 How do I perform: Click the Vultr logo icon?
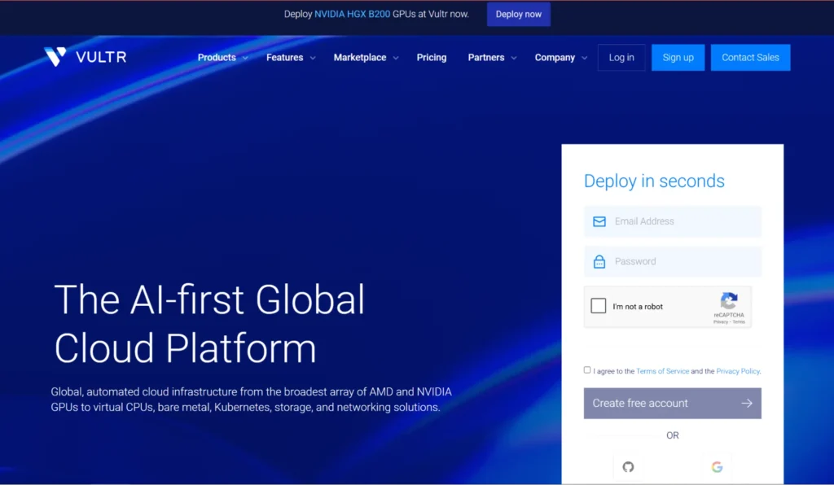(x=55, y=57)
